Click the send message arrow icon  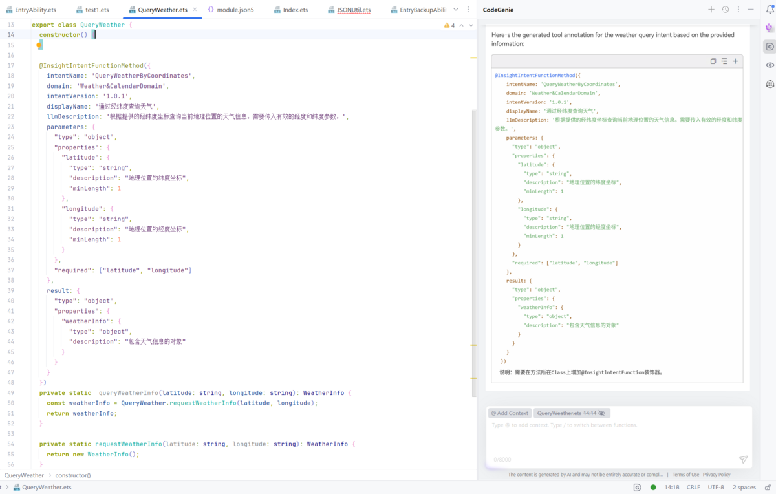743,460
